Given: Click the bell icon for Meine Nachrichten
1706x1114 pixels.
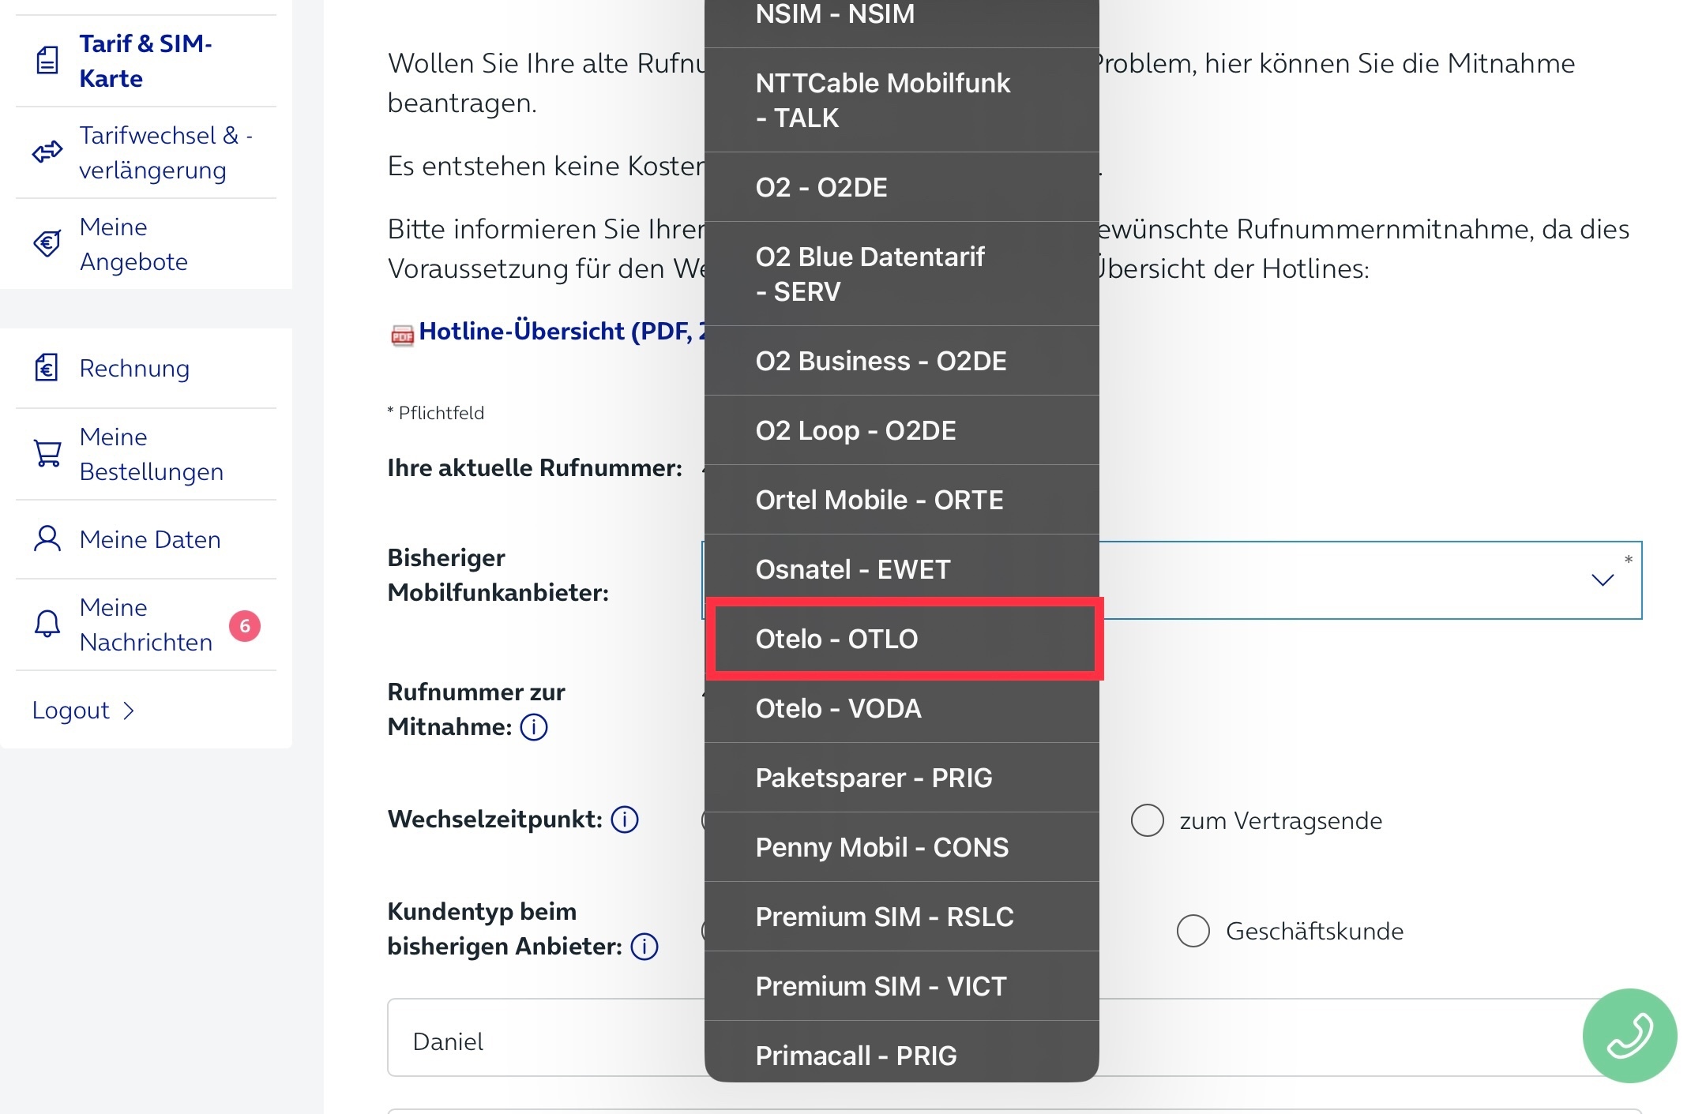Looking at the screenshot, I should click(x=47, y=624).
